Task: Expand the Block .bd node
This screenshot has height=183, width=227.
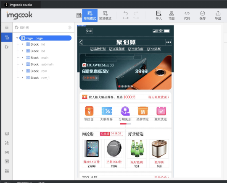Action: tap(22, 51)
